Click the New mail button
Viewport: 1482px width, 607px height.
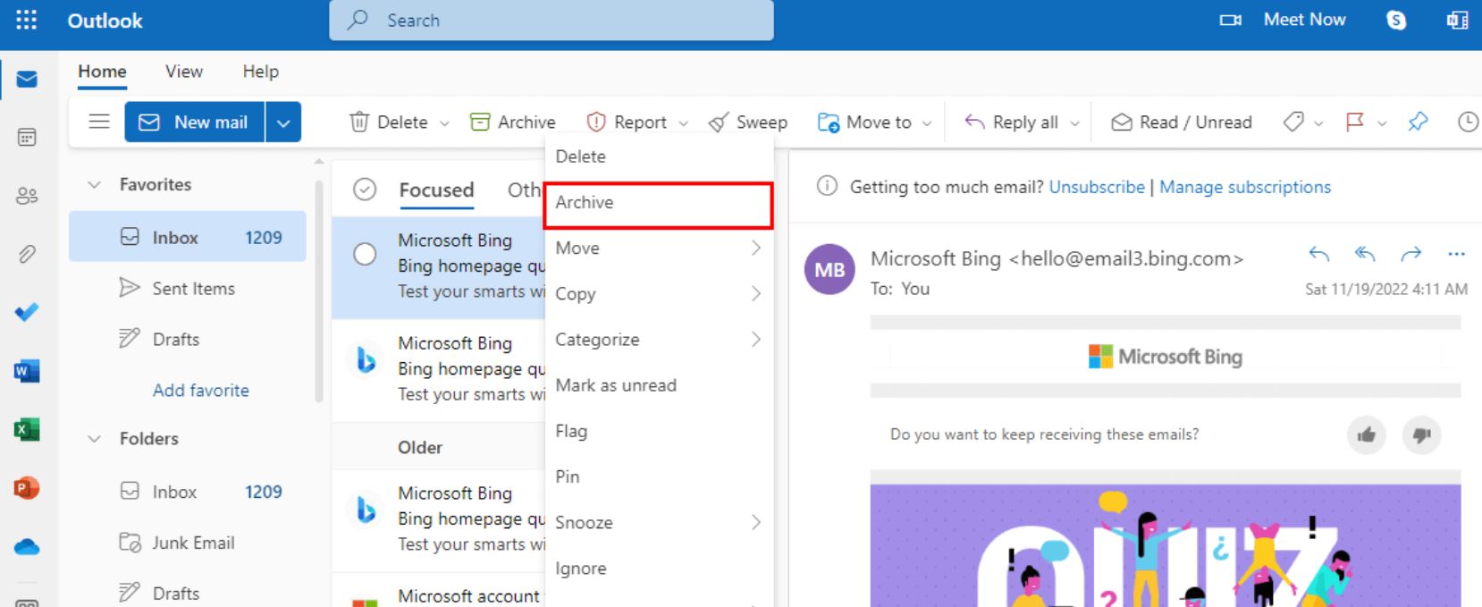click(195, 122)
